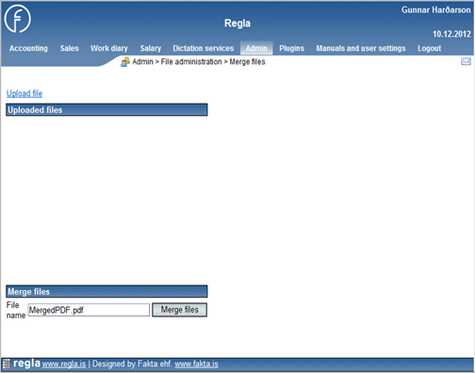
Task: Click the Merge files button
Action: coord(179,310)
